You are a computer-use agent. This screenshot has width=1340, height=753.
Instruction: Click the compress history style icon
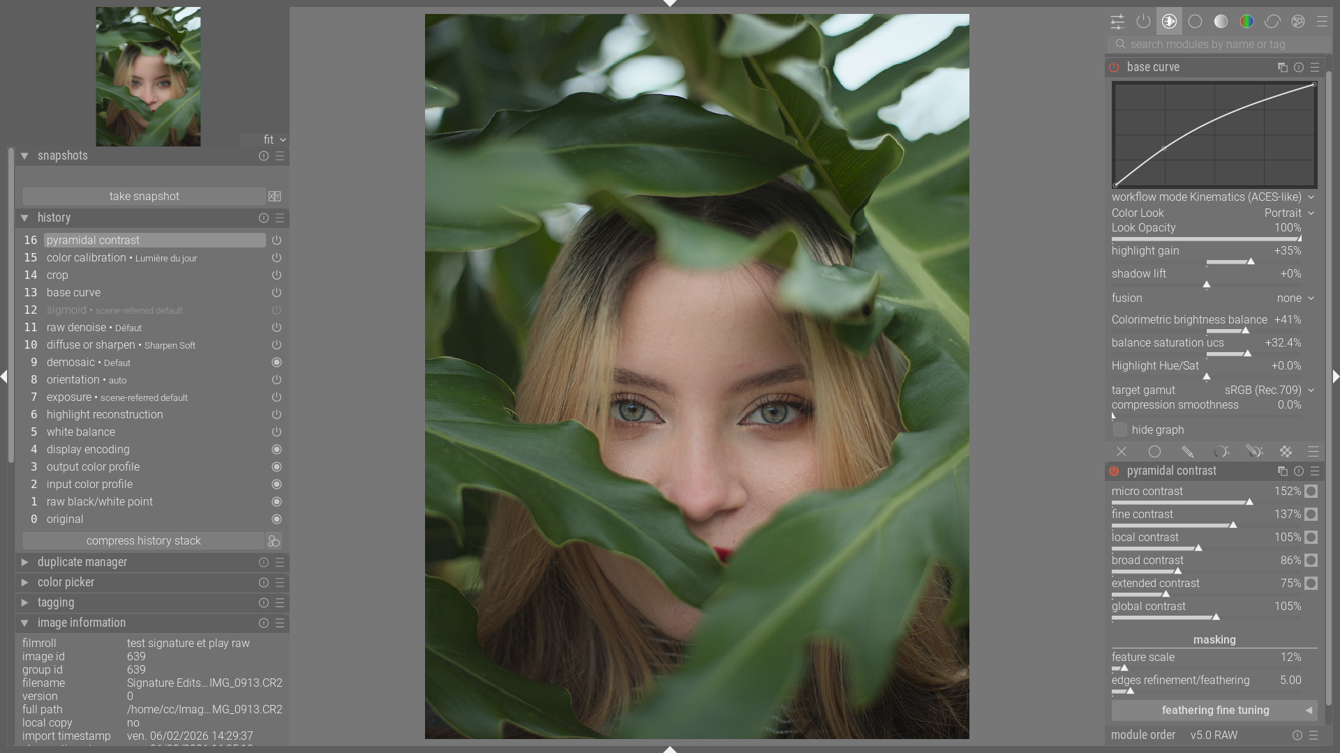(x=274, y=541)
